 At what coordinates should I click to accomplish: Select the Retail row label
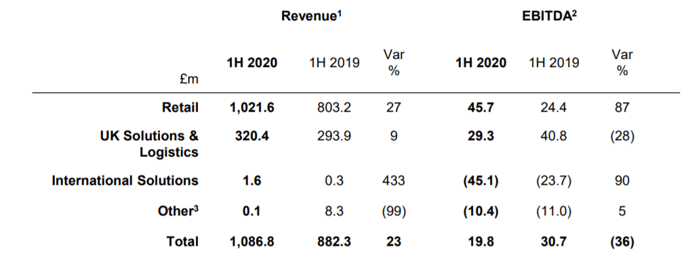[180, 108]
